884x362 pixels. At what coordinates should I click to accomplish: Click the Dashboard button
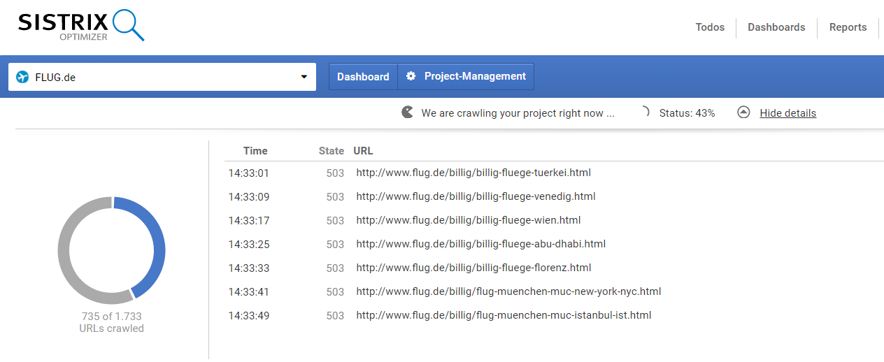click(363, 77)
